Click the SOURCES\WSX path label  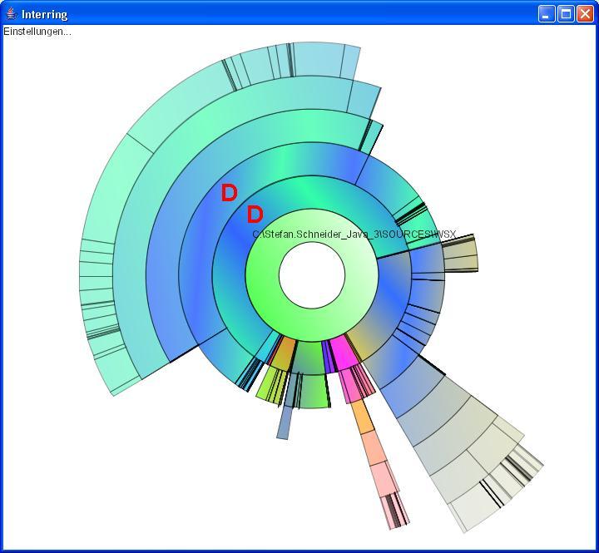coord(354,235)
